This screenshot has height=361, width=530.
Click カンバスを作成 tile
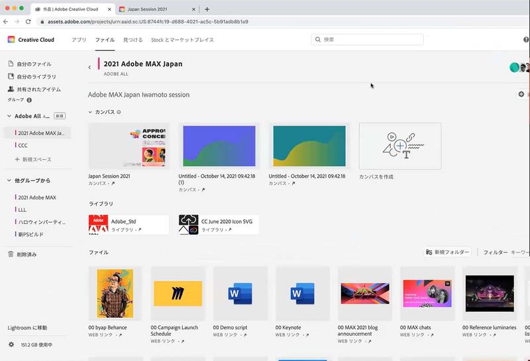(x=399, y=146)
